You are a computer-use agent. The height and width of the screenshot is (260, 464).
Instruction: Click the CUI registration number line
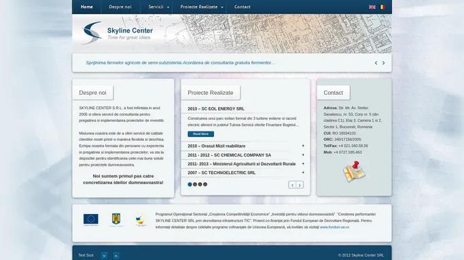coord(340,133)
